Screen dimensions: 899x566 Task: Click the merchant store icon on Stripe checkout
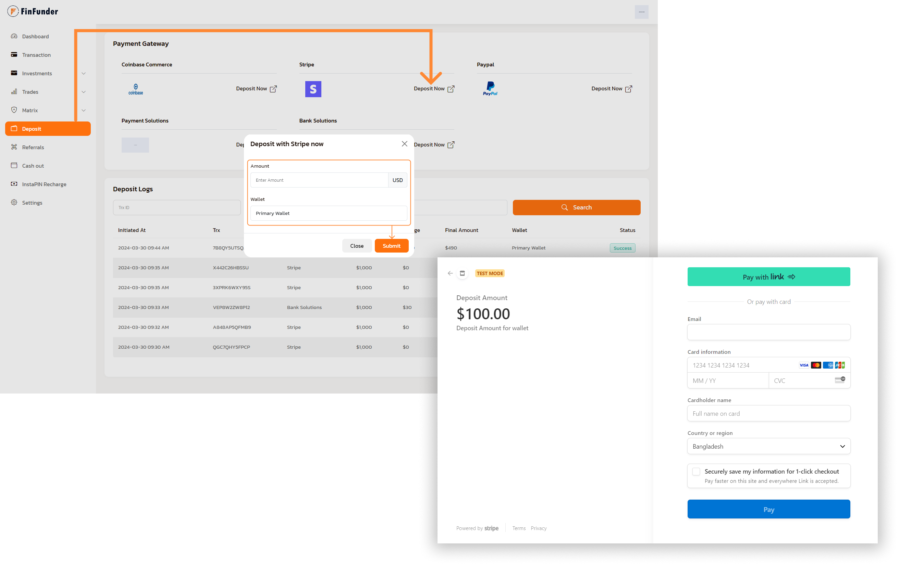tap(462, 273)
